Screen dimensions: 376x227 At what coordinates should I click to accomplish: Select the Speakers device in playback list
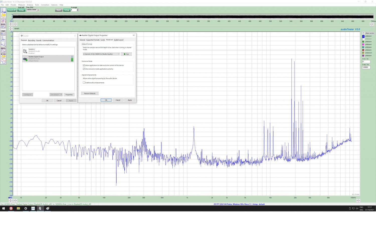pyautogui.click(x=48, y=51)
